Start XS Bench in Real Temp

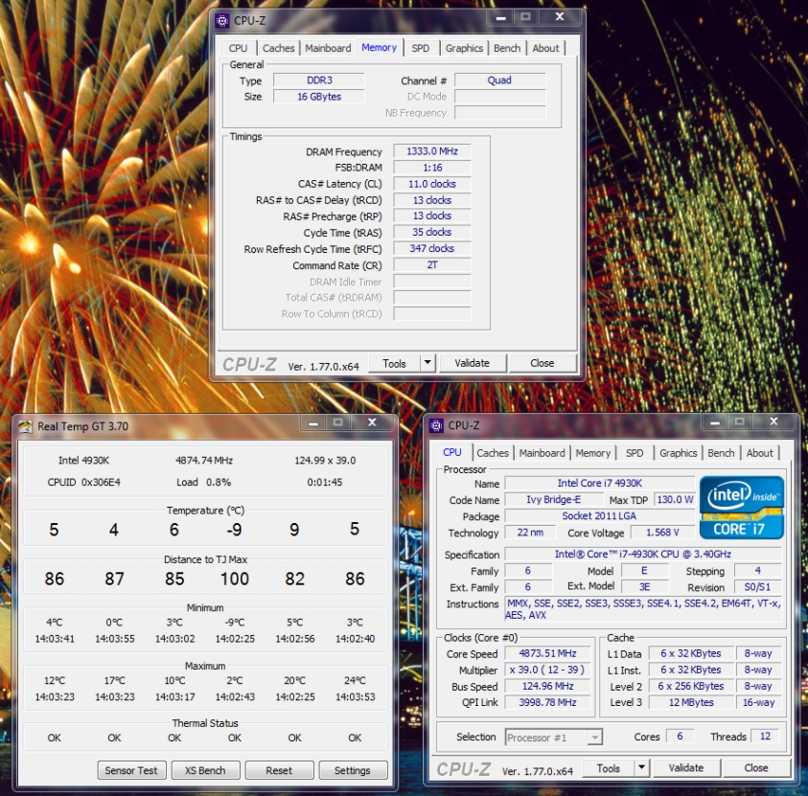click(x=205, y=770)
